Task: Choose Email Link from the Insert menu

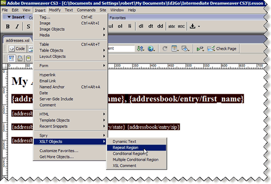Action: (x=70, y=81)
